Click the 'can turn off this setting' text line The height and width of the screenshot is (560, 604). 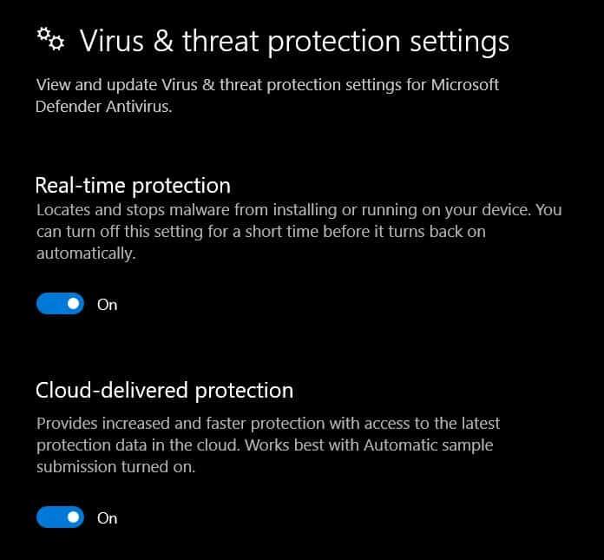[261, 232]
